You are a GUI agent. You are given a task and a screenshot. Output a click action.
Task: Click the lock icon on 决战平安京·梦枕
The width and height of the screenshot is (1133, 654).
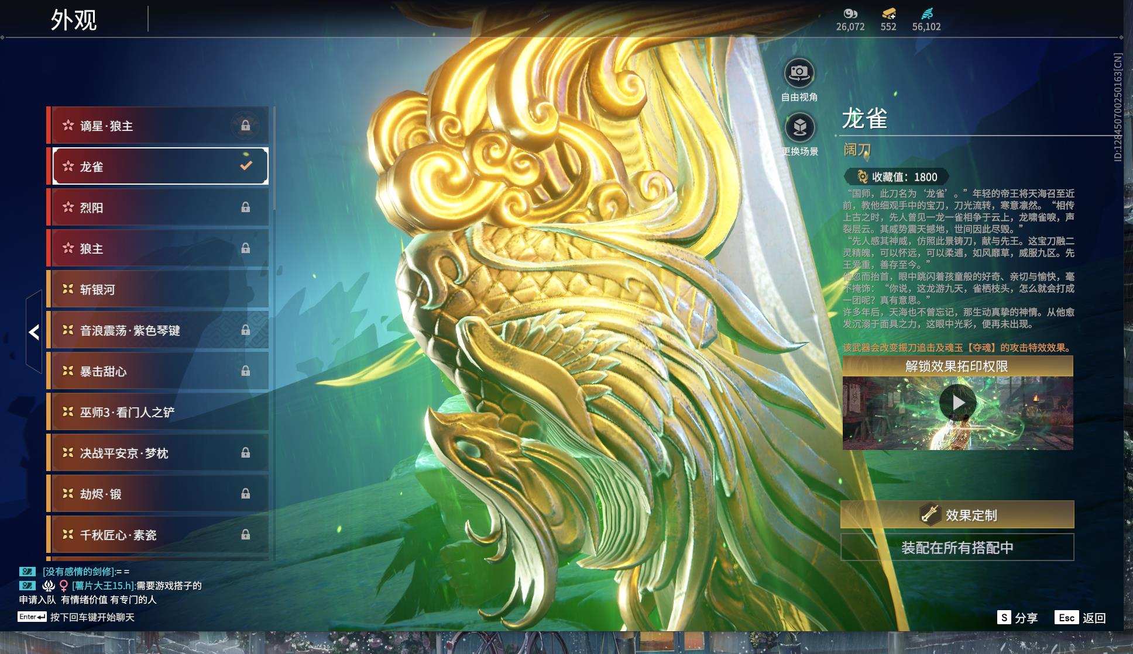[246, 452]
